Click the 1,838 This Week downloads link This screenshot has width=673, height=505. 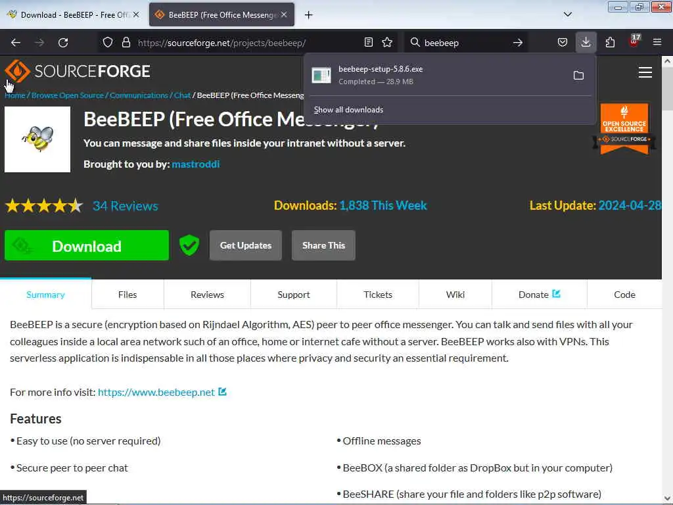pyautogui.click(x=383, y=205)
